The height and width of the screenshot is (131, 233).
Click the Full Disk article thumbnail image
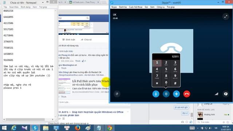(64, 86)
